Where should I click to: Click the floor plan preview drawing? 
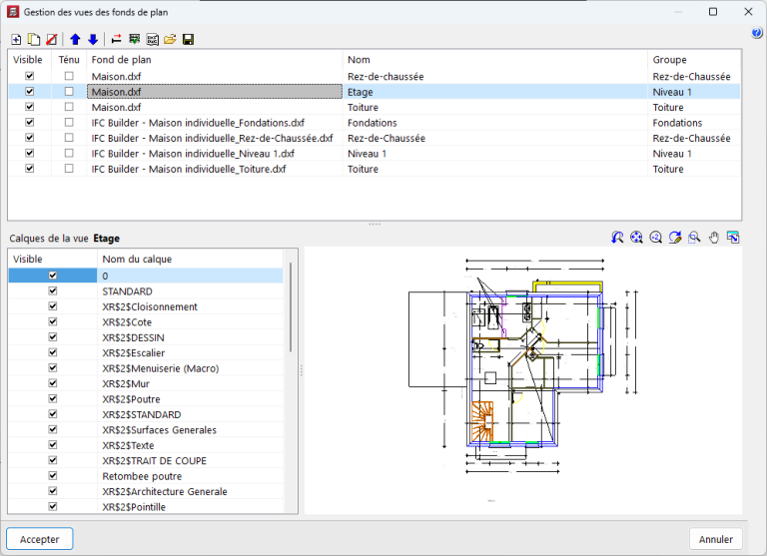[522, 379]
